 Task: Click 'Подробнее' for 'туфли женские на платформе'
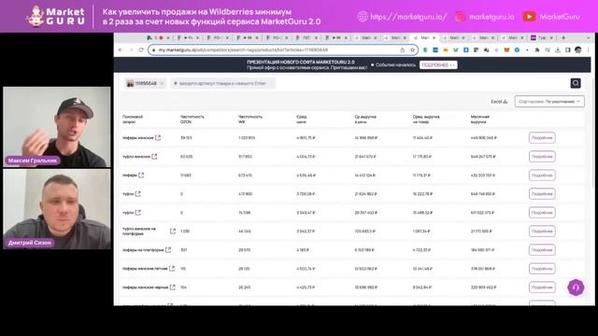click(542, 231)
